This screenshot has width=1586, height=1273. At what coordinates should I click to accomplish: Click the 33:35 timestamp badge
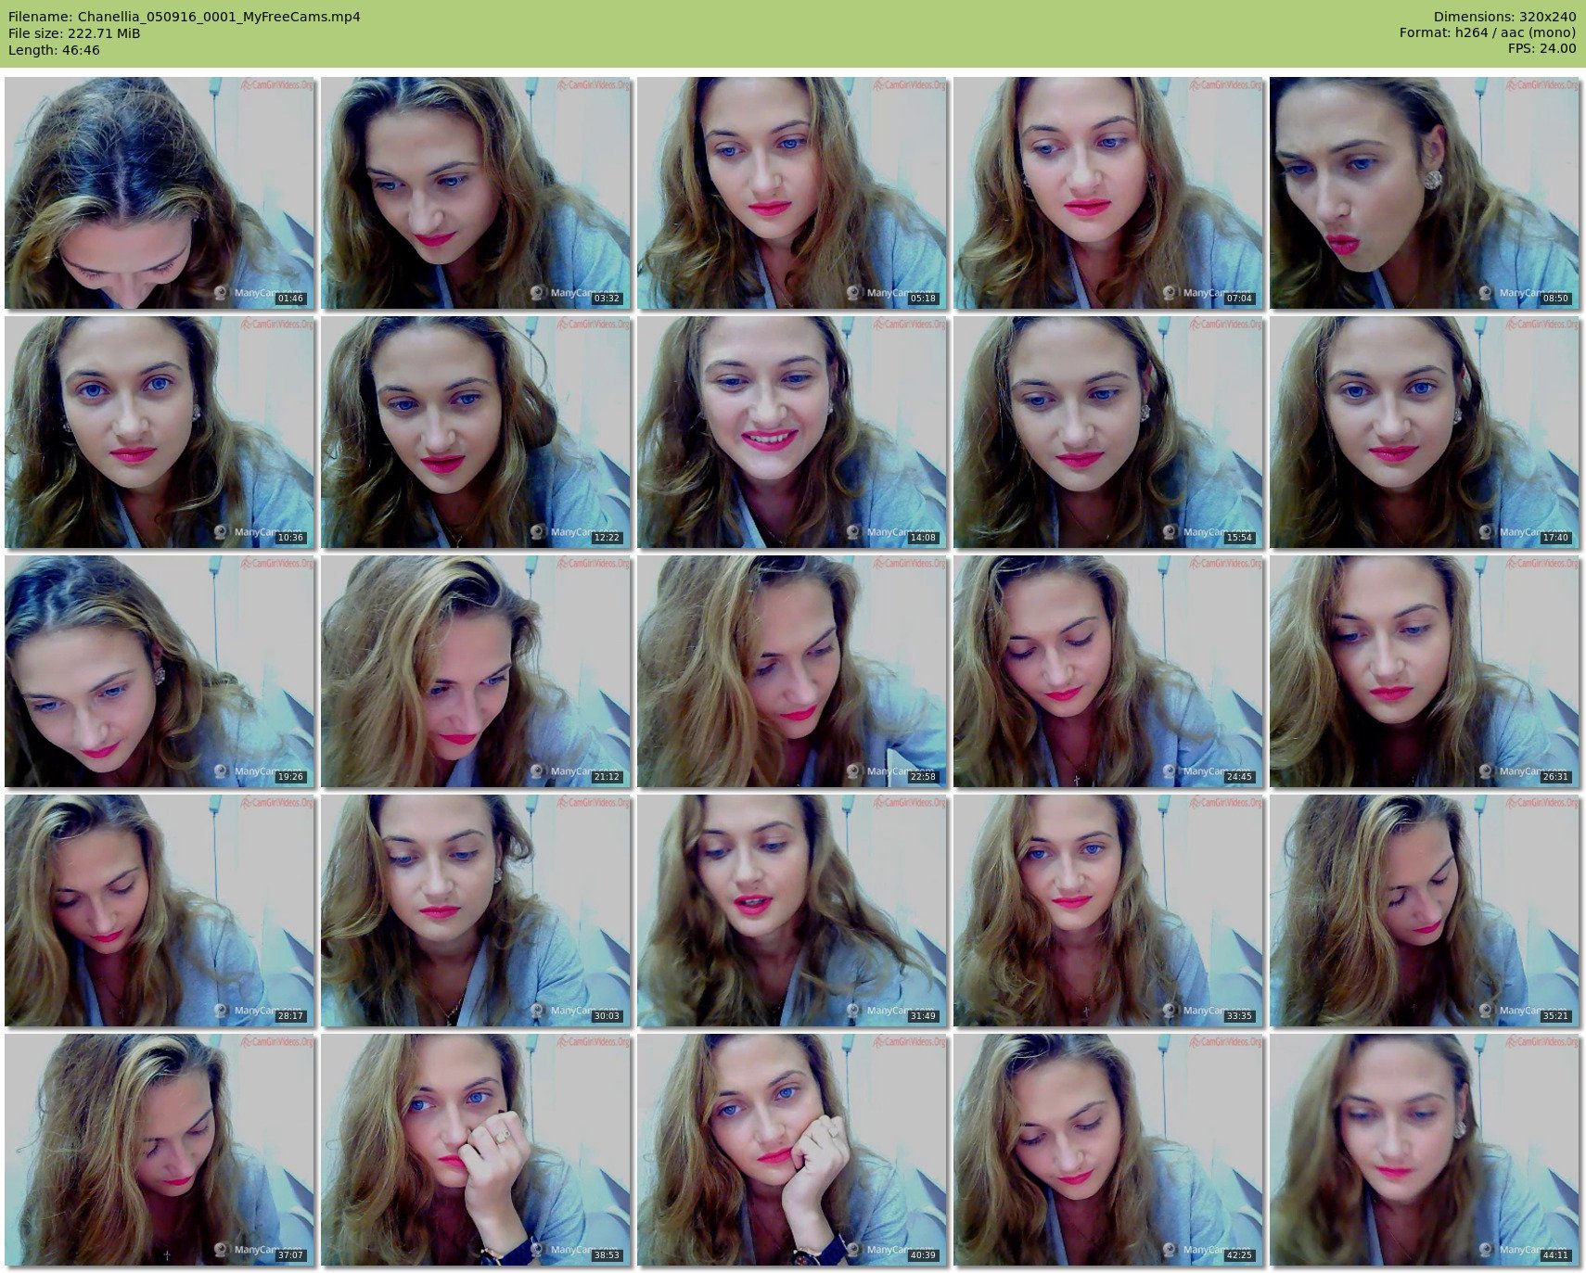click(x=1239, y=1016)
